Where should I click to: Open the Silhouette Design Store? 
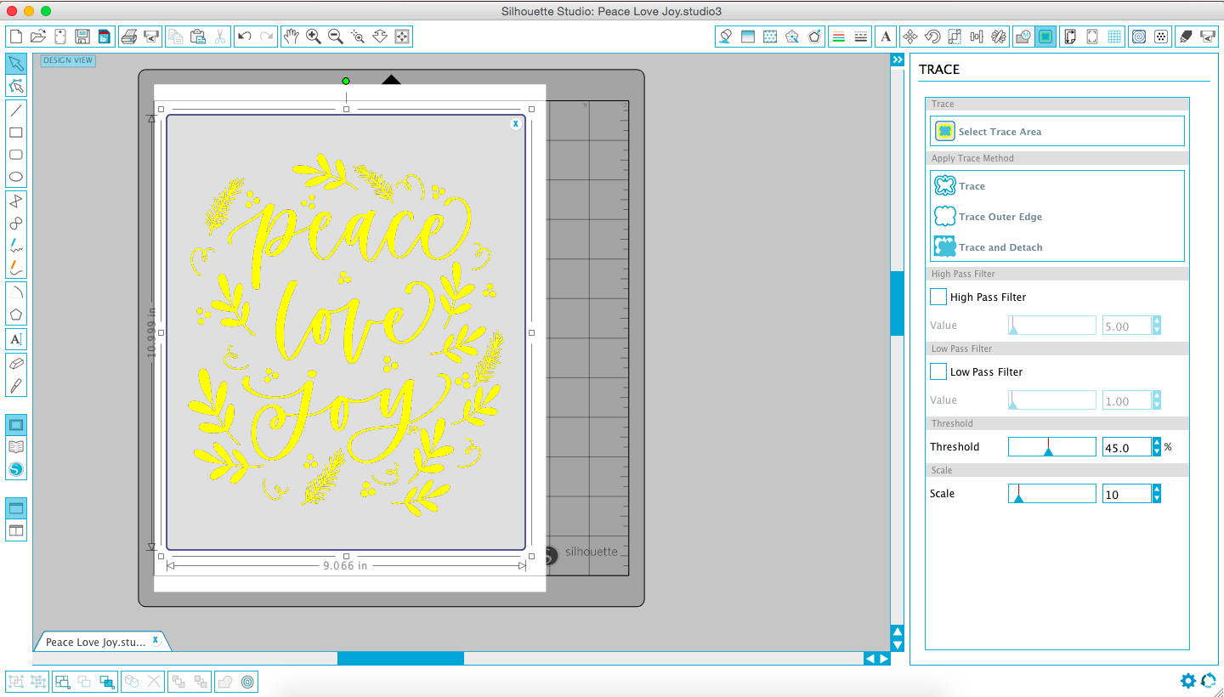[15, 469]
